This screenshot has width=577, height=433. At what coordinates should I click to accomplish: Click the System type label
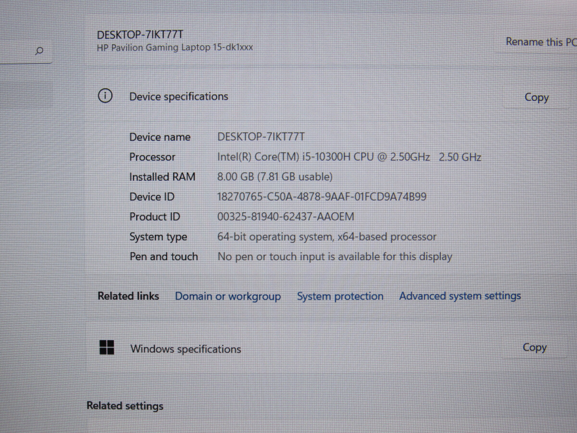158,237
